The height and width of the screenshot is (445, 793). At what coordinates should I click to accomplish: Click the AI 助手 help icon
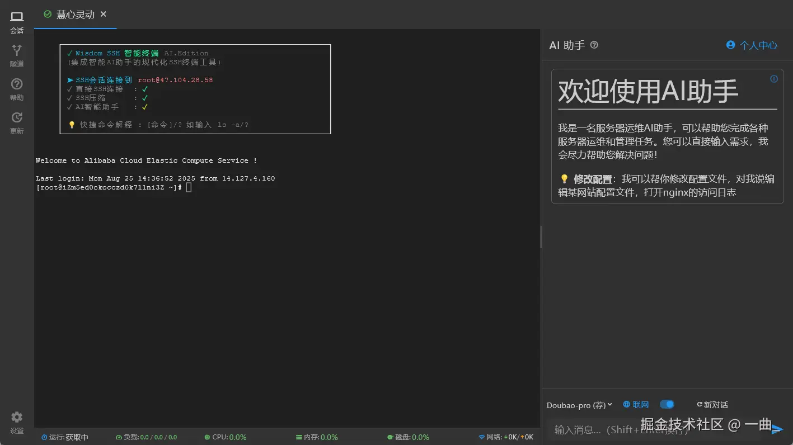point(593,46)
